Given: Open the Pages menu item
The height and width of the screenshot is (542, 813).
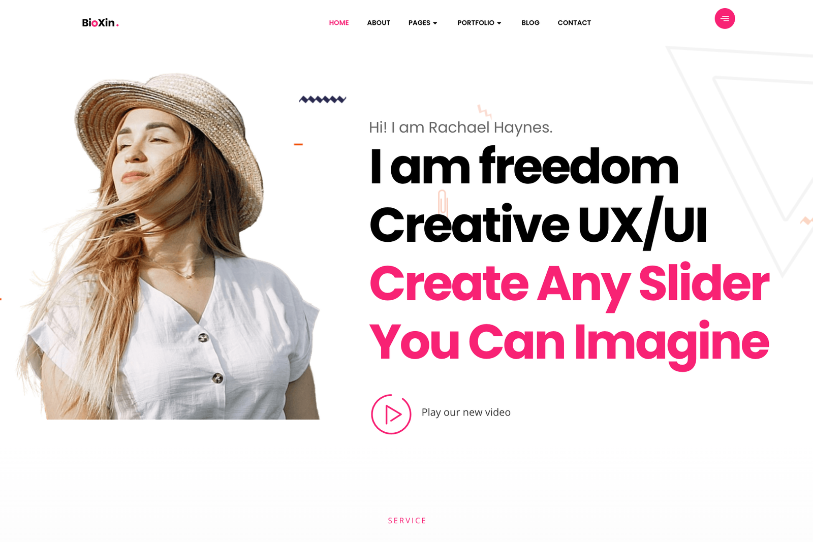Looking at the screenshot, I should pos(419,23).
